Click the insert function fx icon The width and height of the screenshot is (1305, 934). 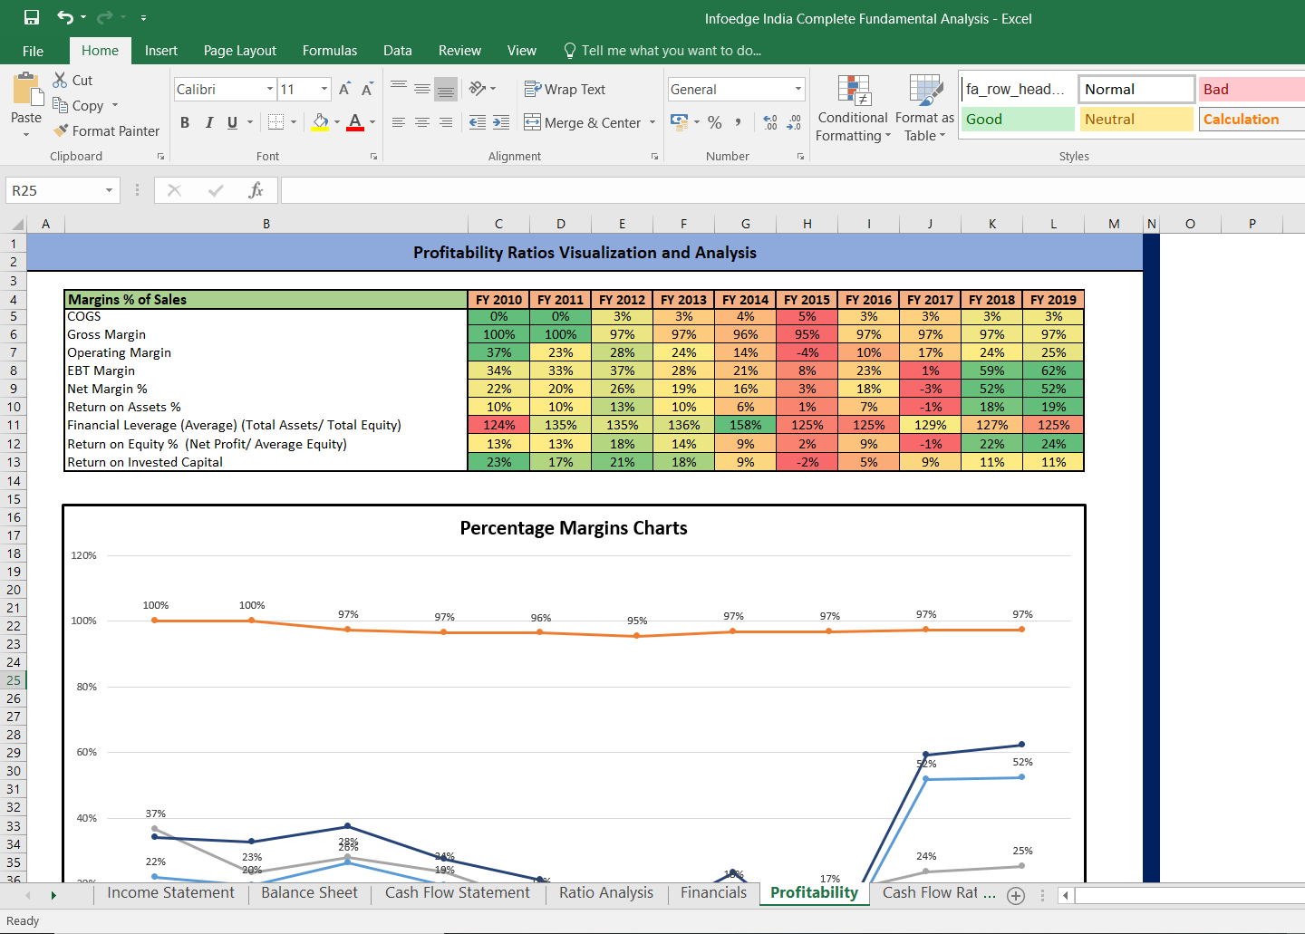pos(256,190)
